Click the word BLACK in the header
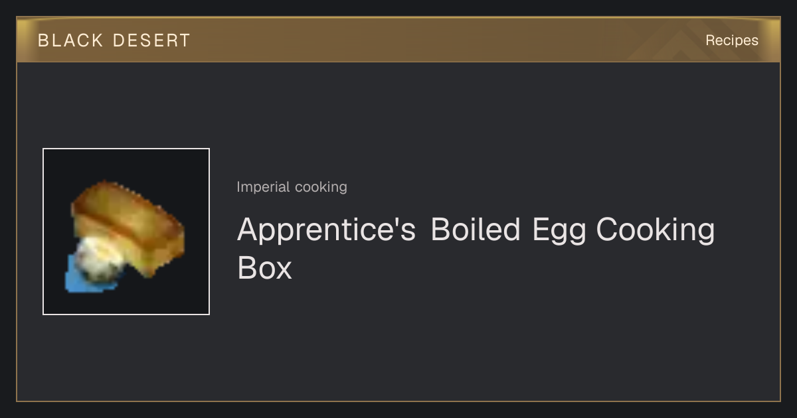The width and height of the screenshot is (797, 418). 70,40
